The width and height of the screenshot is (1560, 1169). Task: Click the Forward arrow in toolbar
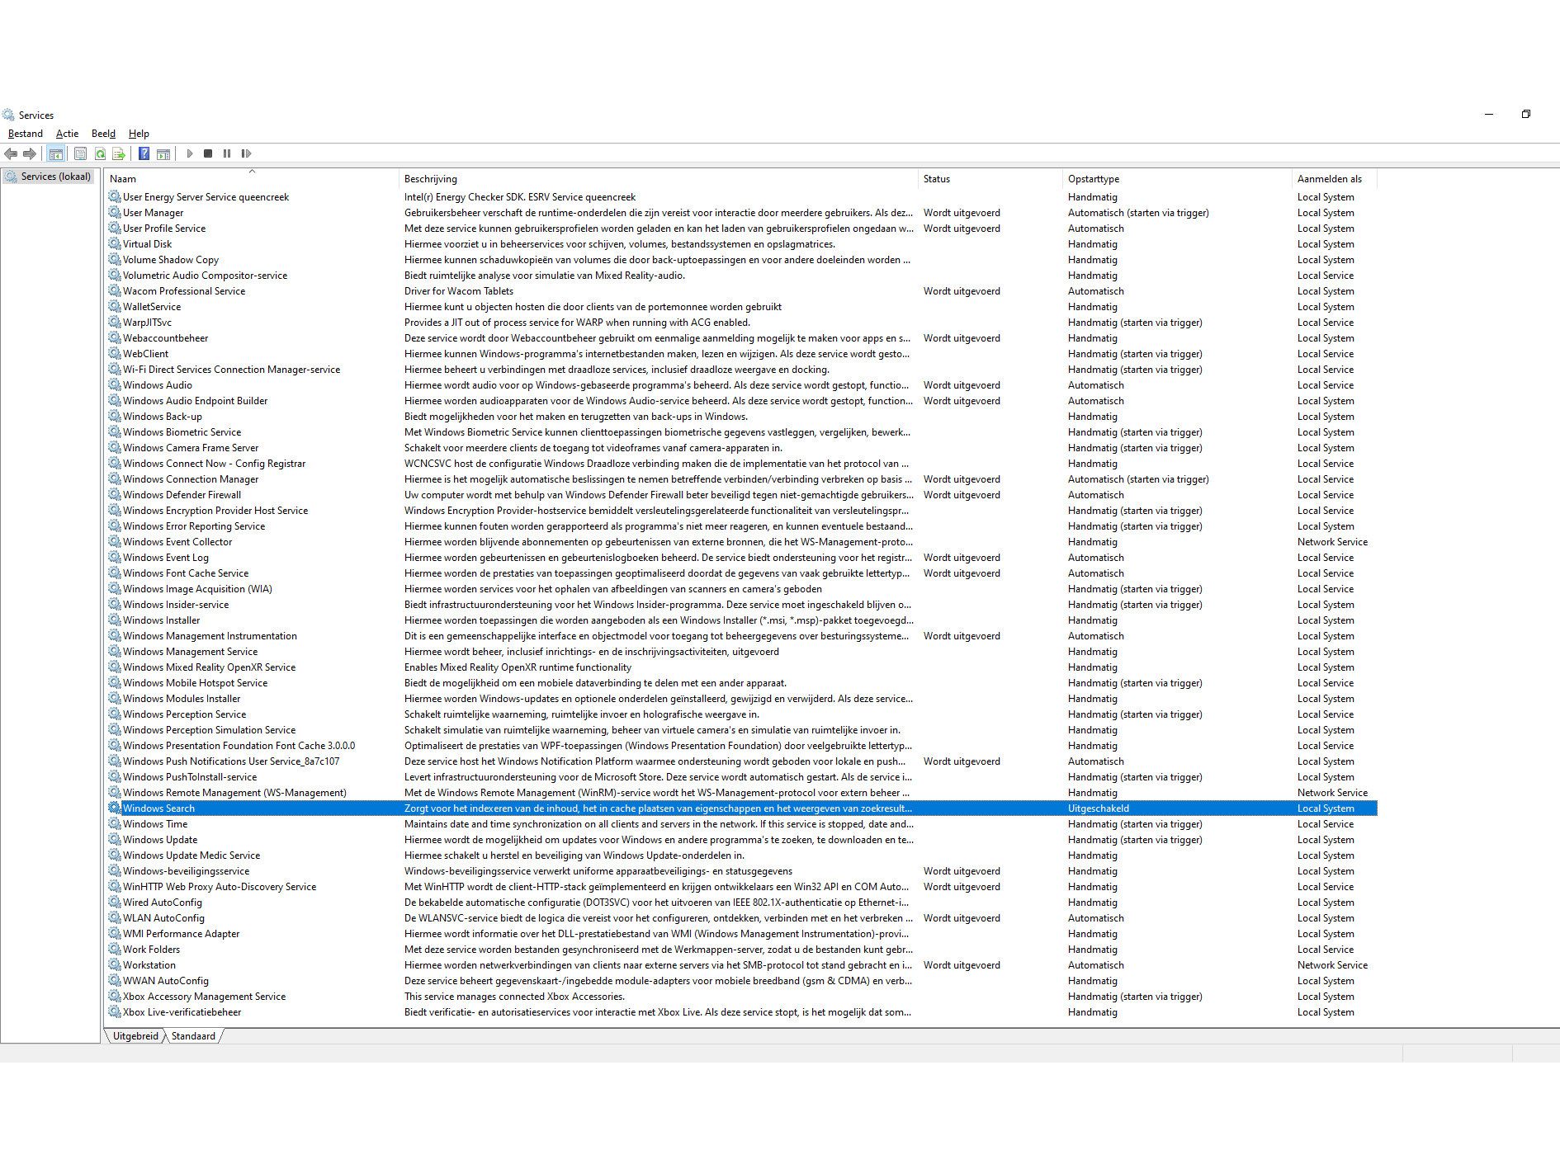pyautogui.click(x=30, y=153)
